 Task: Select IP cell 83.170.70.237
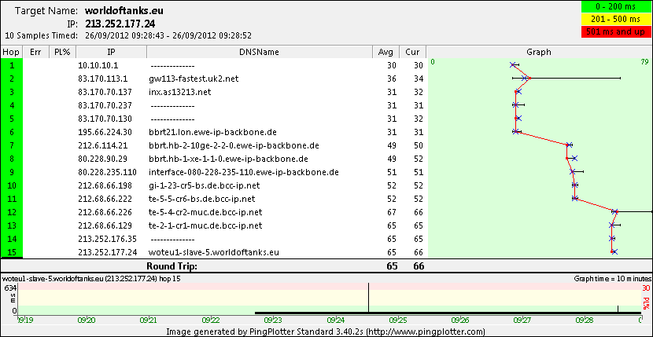tap(105, 105)
